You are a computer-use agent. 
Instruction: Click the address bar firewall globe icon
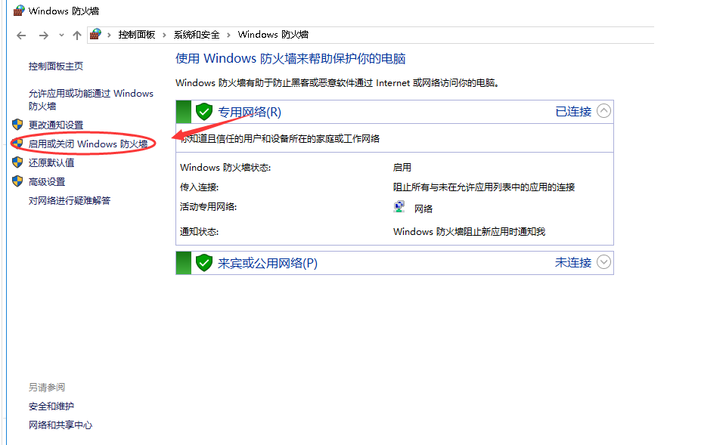tap(96, 34)
